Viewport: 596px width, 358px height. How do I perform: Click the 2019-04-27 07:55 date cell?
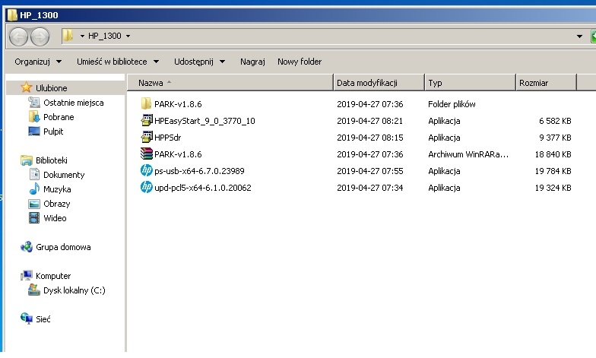[x=369, y=171]
